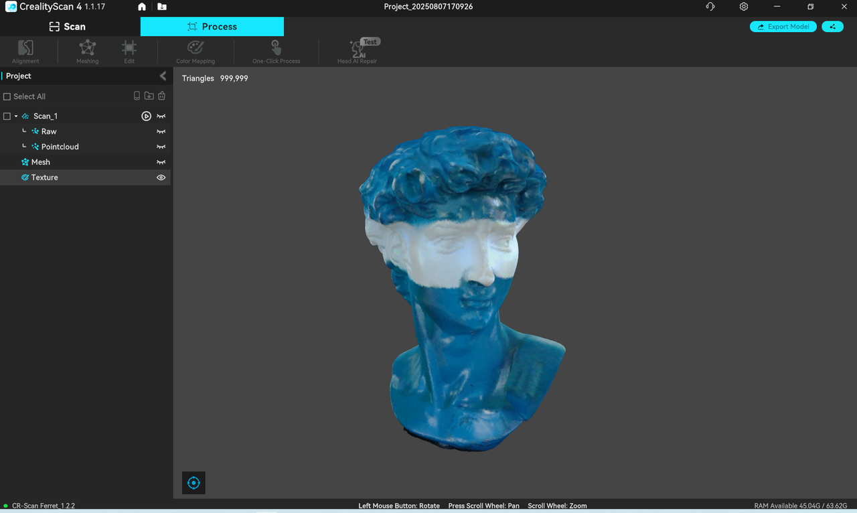Run One-Click Process

tap(276, 50)
